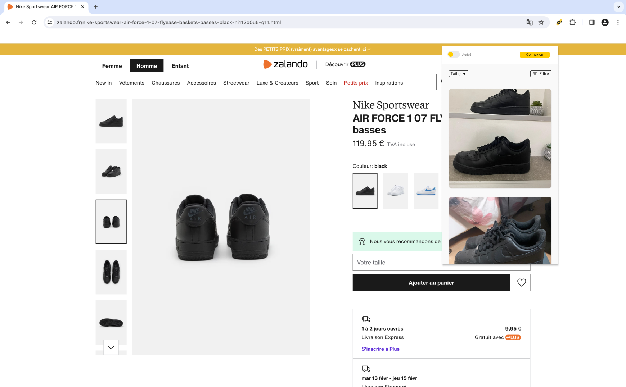Select the white shoe color swatch

pos(396,191)
